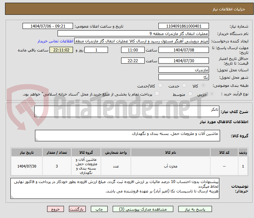Click the عدد unit cell
The height and width of the screenshot is (218, 254).
coord(116,166)
